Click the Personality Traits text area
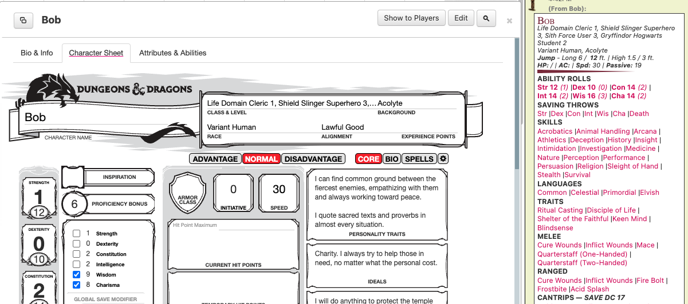 (x=377, y=201)
